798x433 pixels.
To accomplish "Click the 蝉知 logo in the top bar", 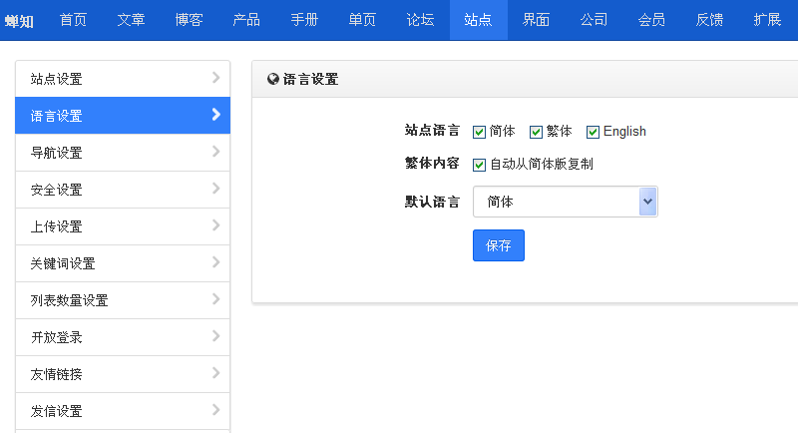I will (x=19, y=21).
